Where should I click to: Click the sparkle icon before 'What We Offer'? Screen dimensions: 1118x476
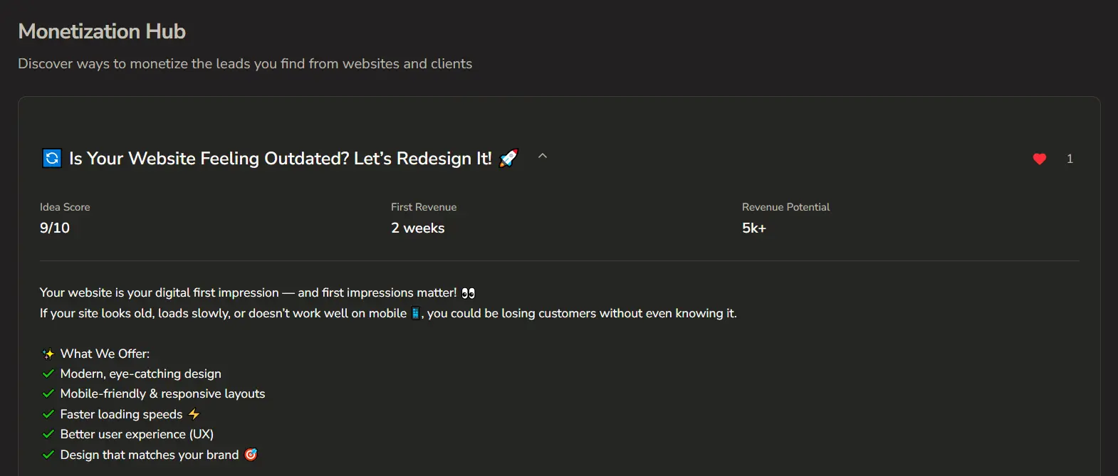[x=48, y=354]
